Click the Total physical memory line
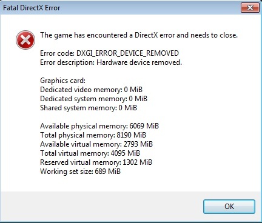262x223 pixels. (x=93, y=135)
